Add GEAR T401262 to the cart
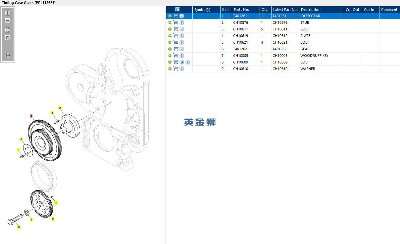Image resolution: width=400 pixels, height=244 pixels. point(176,49)
